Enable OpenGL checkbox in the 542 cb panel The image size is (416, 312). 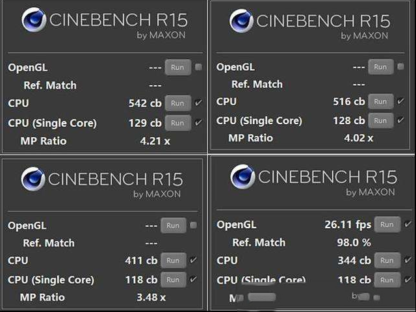(x=198, y=67)
